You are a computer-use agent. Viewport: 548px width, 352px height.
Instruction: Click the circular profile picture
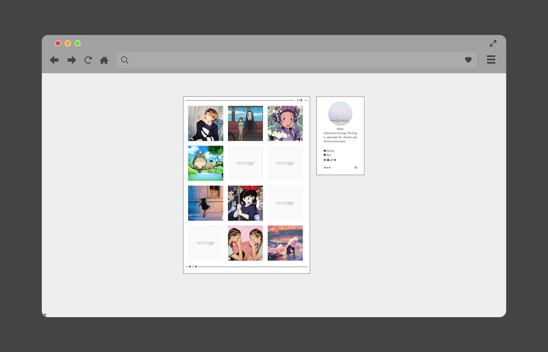click(x=340, y=113)
